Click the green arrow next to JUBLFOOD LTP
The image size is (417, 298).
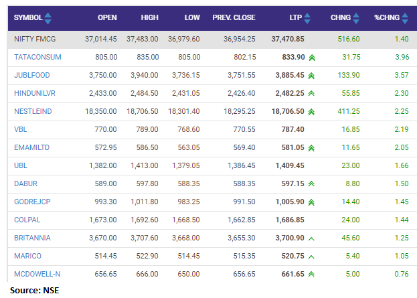311,76
